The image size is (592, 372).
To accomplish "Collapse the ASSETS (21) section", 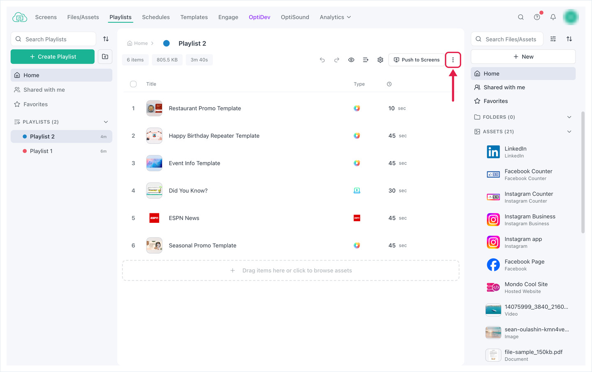I will [569, 132].
